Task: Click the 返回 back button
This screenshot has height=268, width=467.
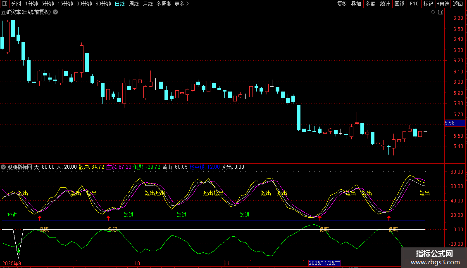Action: point(458,4)
